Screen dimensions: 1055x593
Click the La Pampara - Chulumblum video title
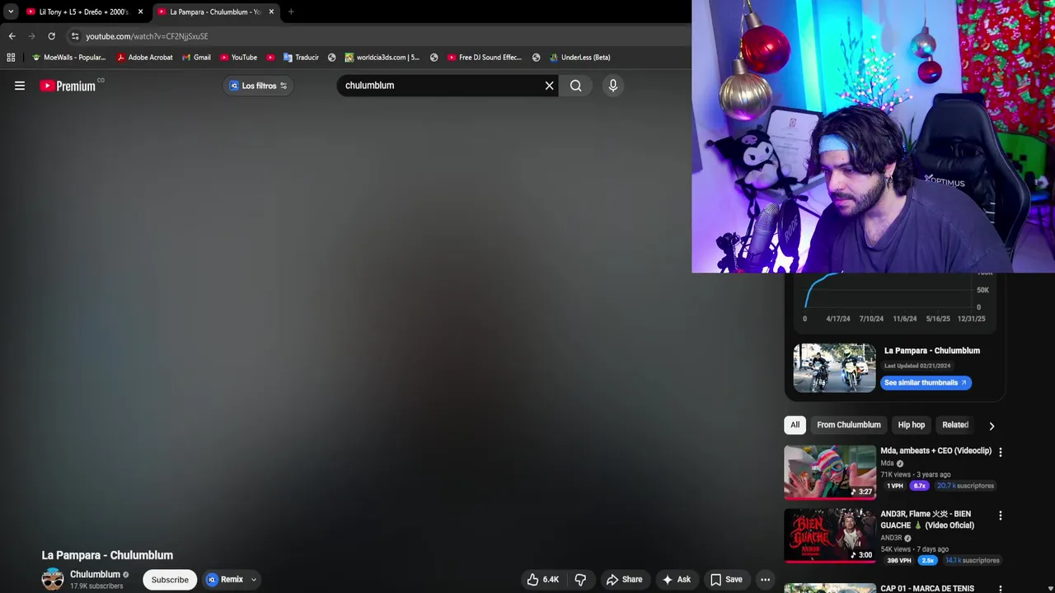point(107,555)
